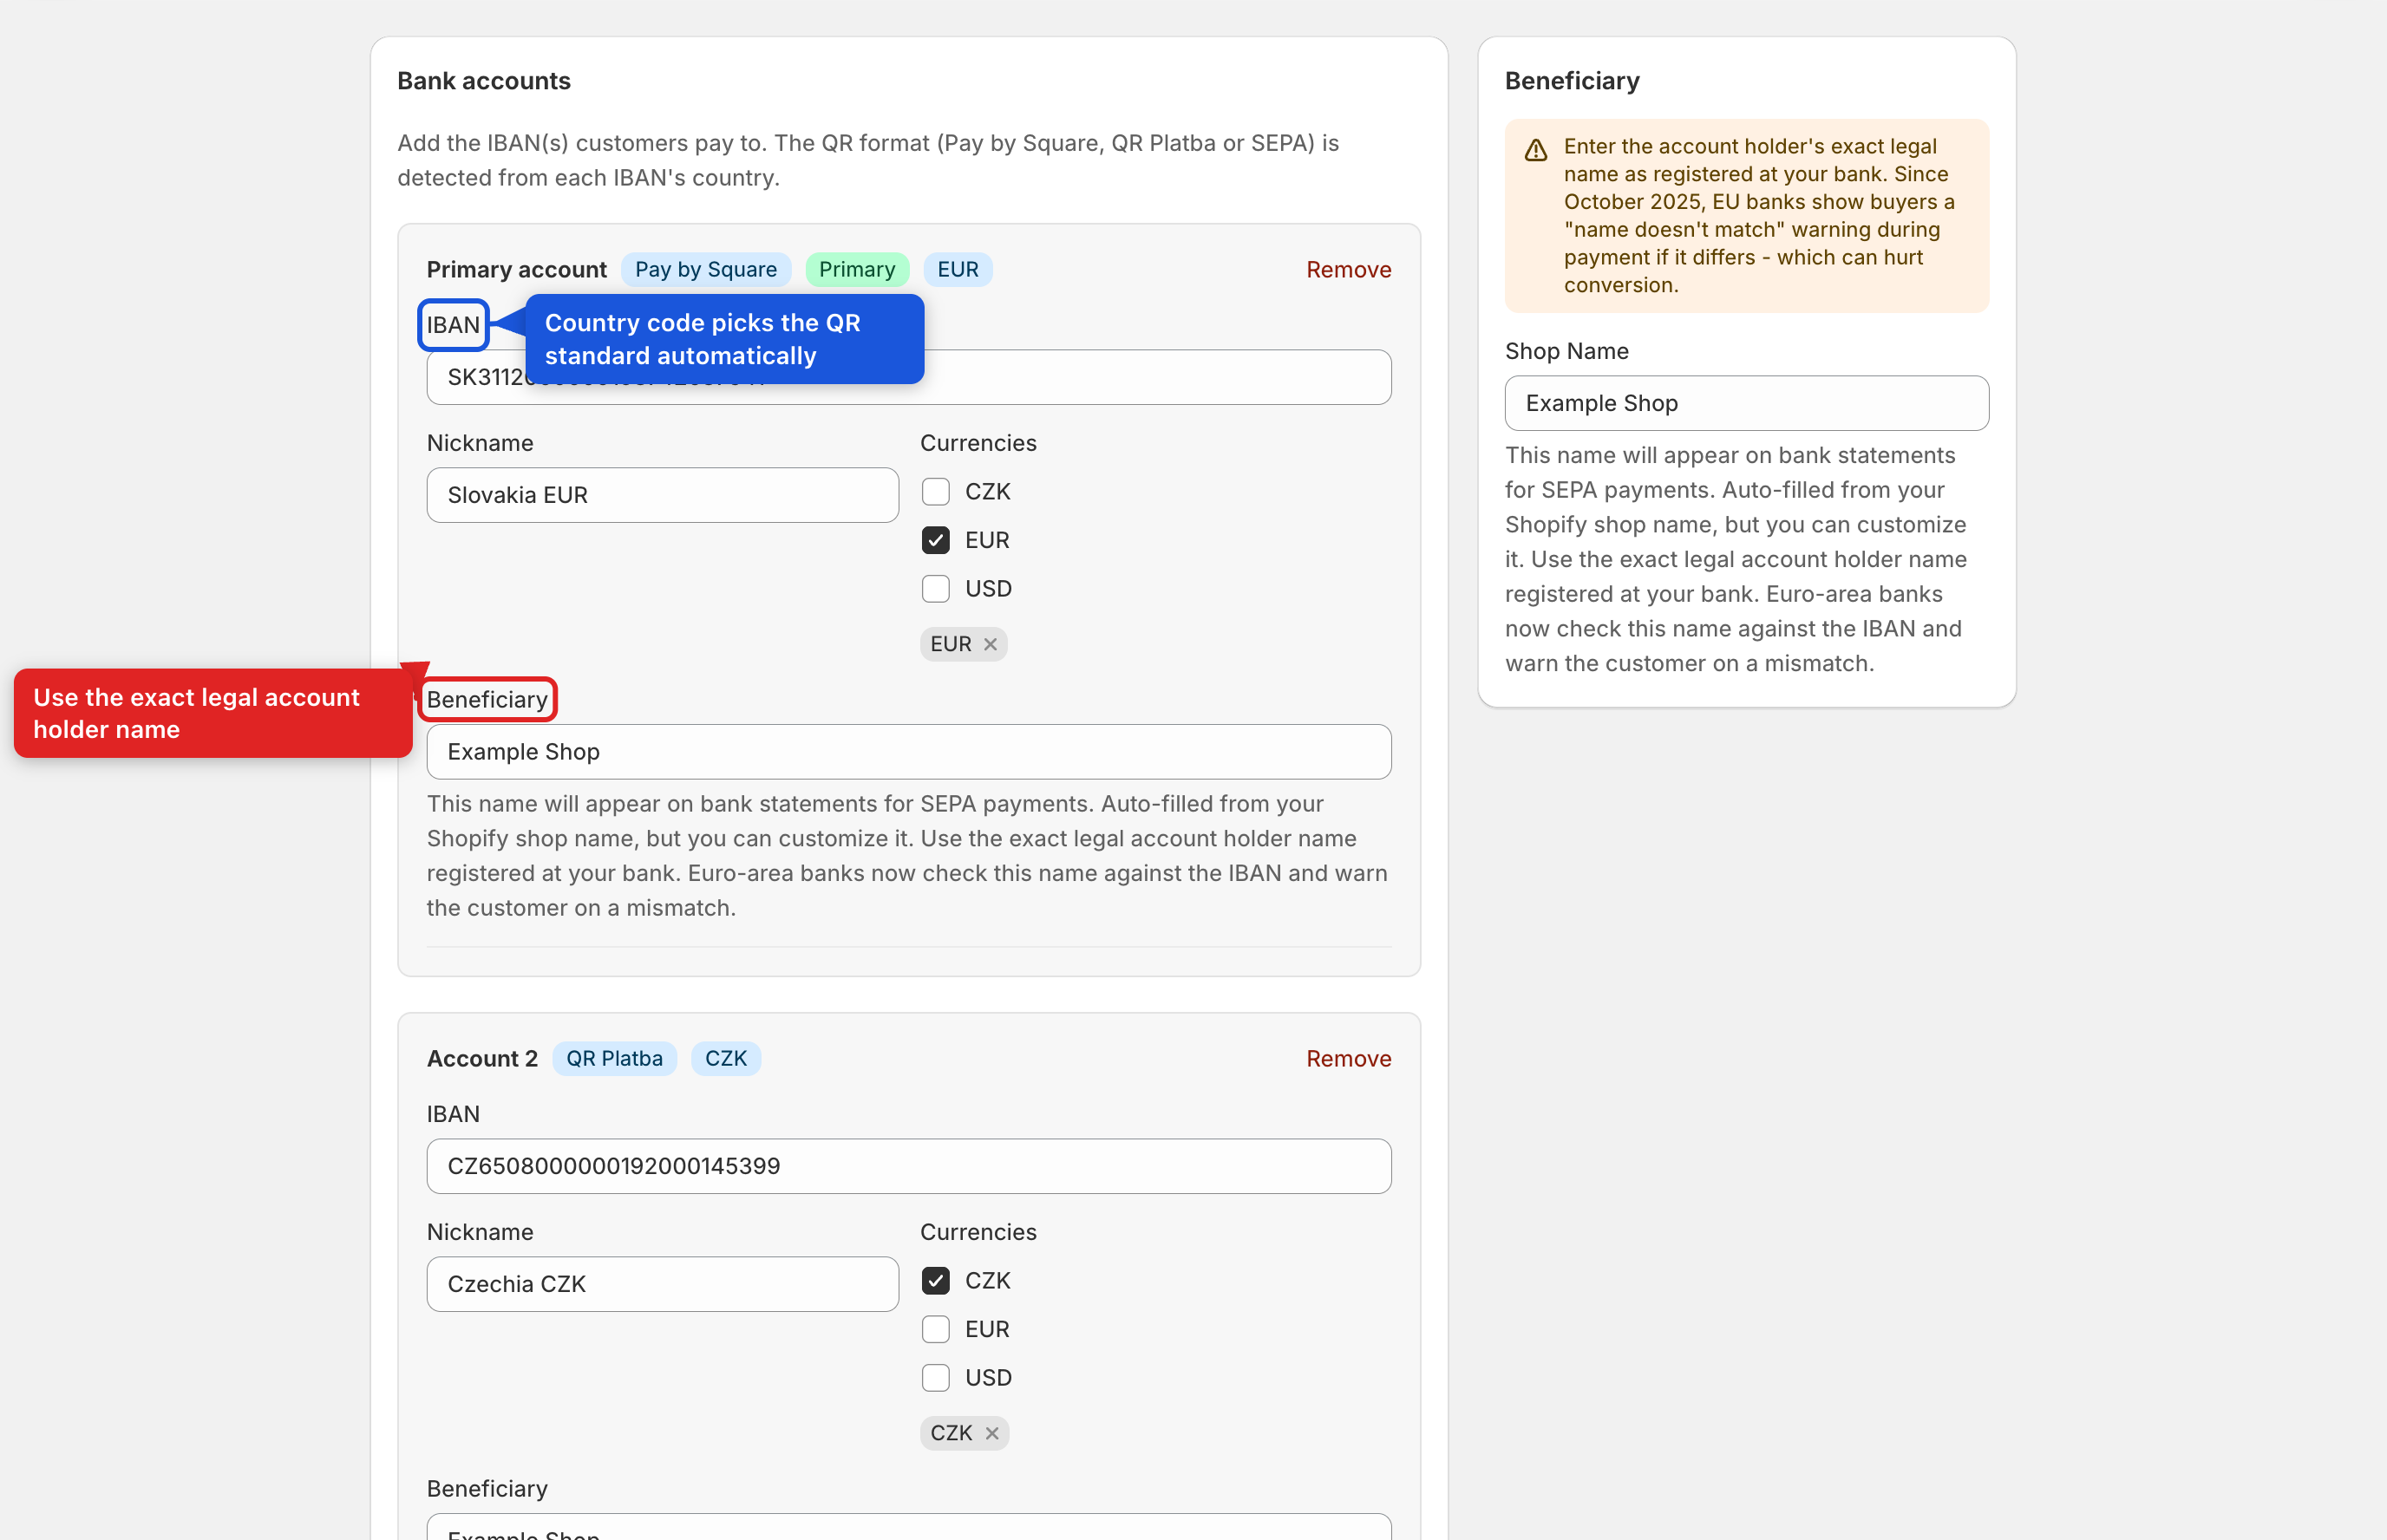2387x1540 pixels.
Task: Uncheck EUR currency for Primary account
Action: [x=935, y=540]
